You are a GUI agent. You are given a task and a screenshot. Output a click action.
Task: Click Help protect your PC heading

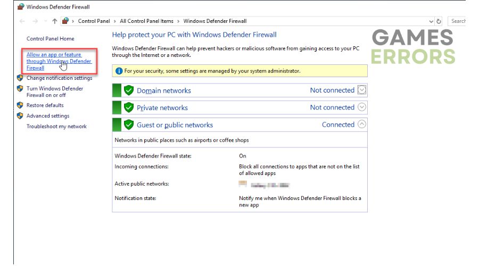pyautogui.click(x=194, y=35)
